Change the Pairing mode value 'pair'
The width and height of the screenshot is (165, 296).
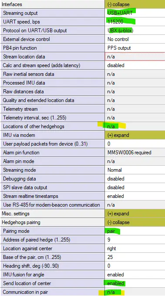coord(135,231)
